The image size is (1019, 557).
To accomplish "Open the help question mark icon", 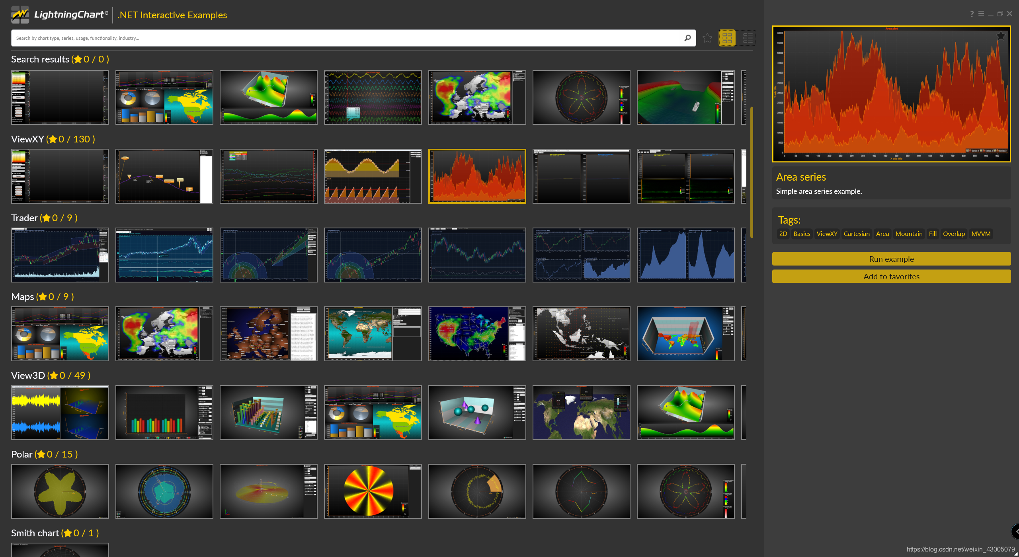I will point(972,14).
